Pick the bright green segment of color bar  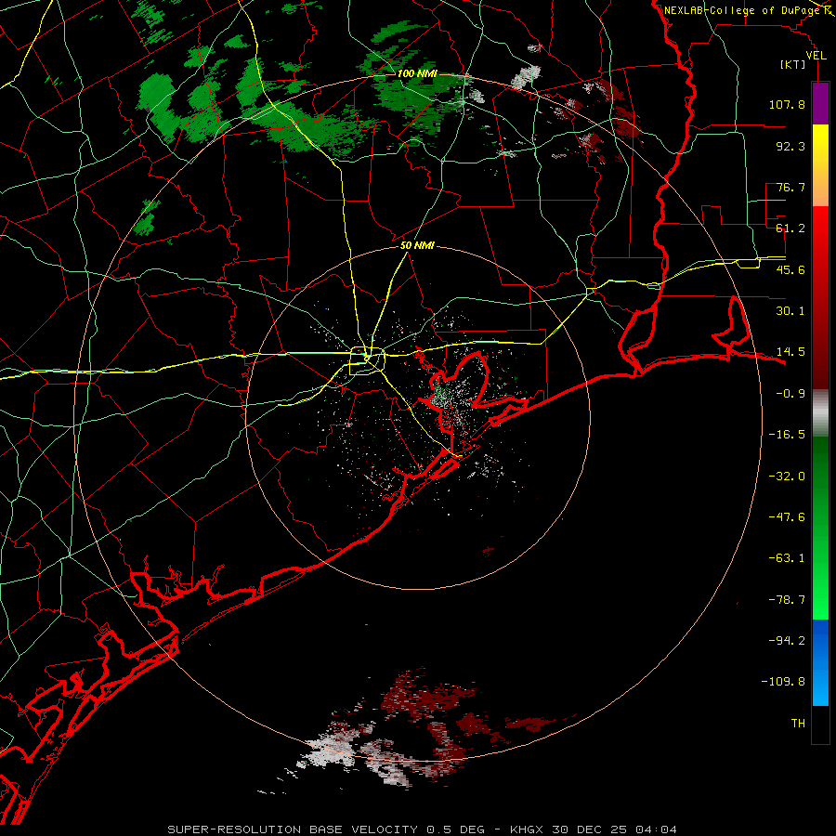[820, 528]
